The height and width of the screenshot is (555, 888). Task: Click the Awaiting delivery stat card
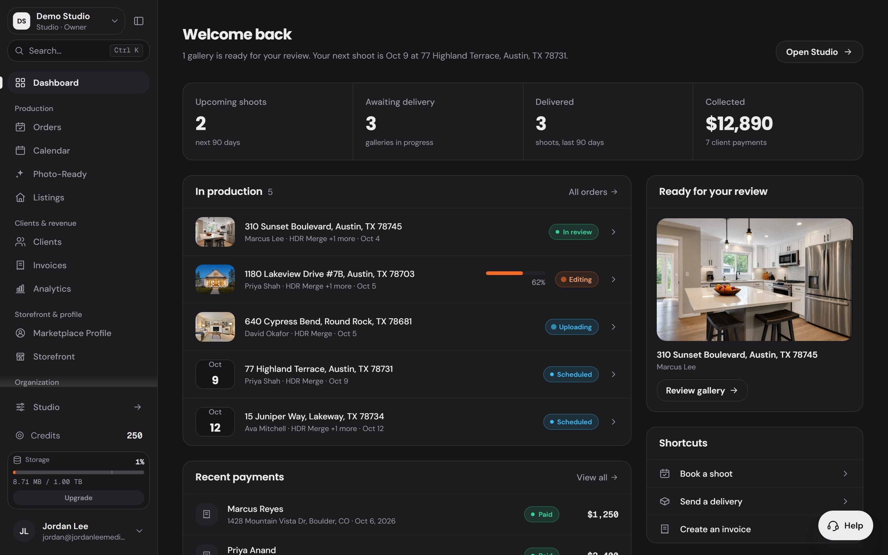(438, 121)
